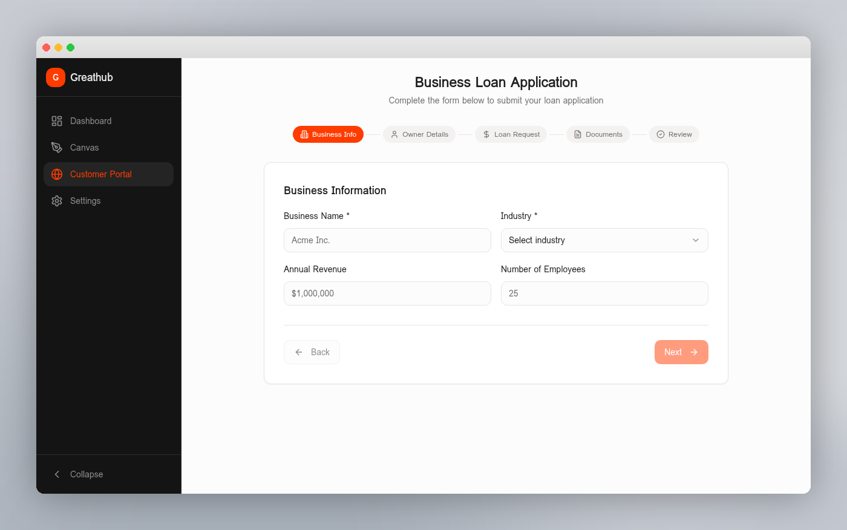Click the Review checkmark circle icon
The image size is (847, 530).
pos(661,134)
